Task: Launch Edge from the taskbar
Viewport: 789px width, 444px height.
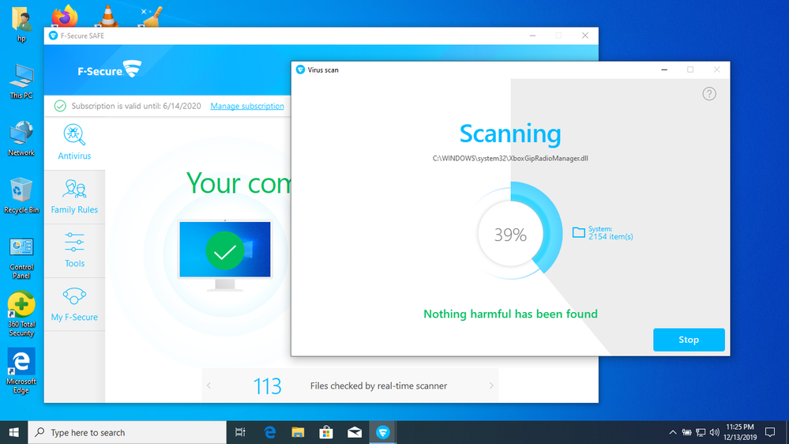Action: tap(269, 432)
